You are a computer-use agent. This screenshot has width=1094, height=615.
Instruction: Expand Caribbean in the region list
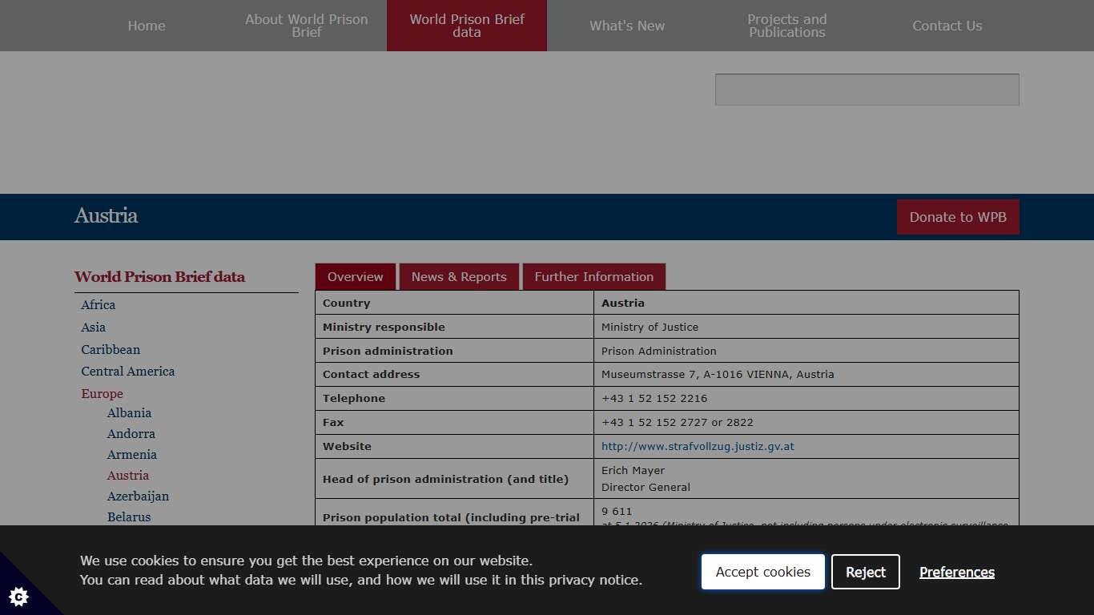[111, 350]
